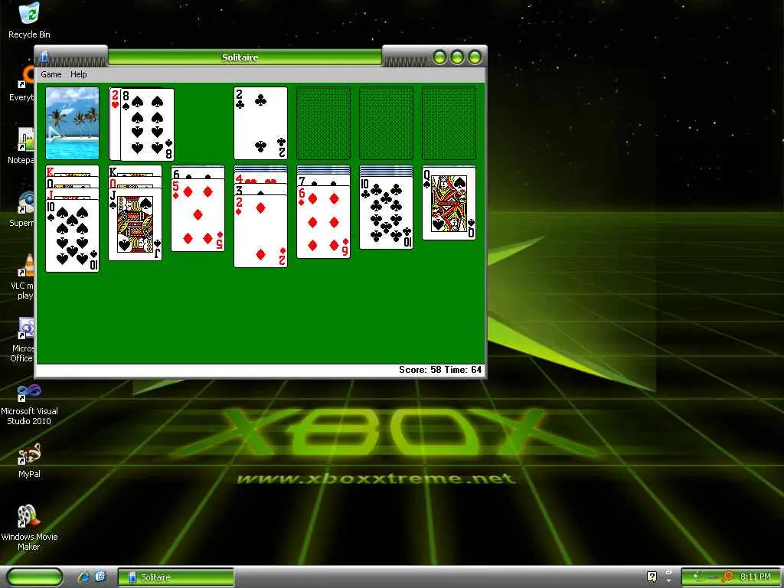This screenshot has width=784, height=588.
Task: Open the Game menu
Action: 51,74
